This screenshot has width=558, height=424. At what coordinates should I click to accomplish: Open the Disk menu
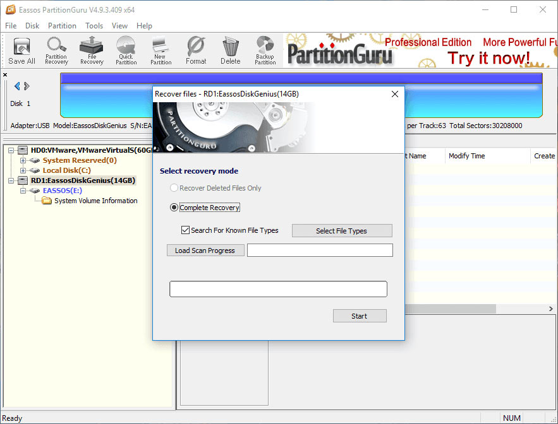tap(32, 26)
